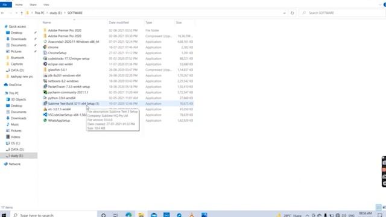Sort files by the Name column
The width and height of the screenshot is (386, 217).
point(47,22)
